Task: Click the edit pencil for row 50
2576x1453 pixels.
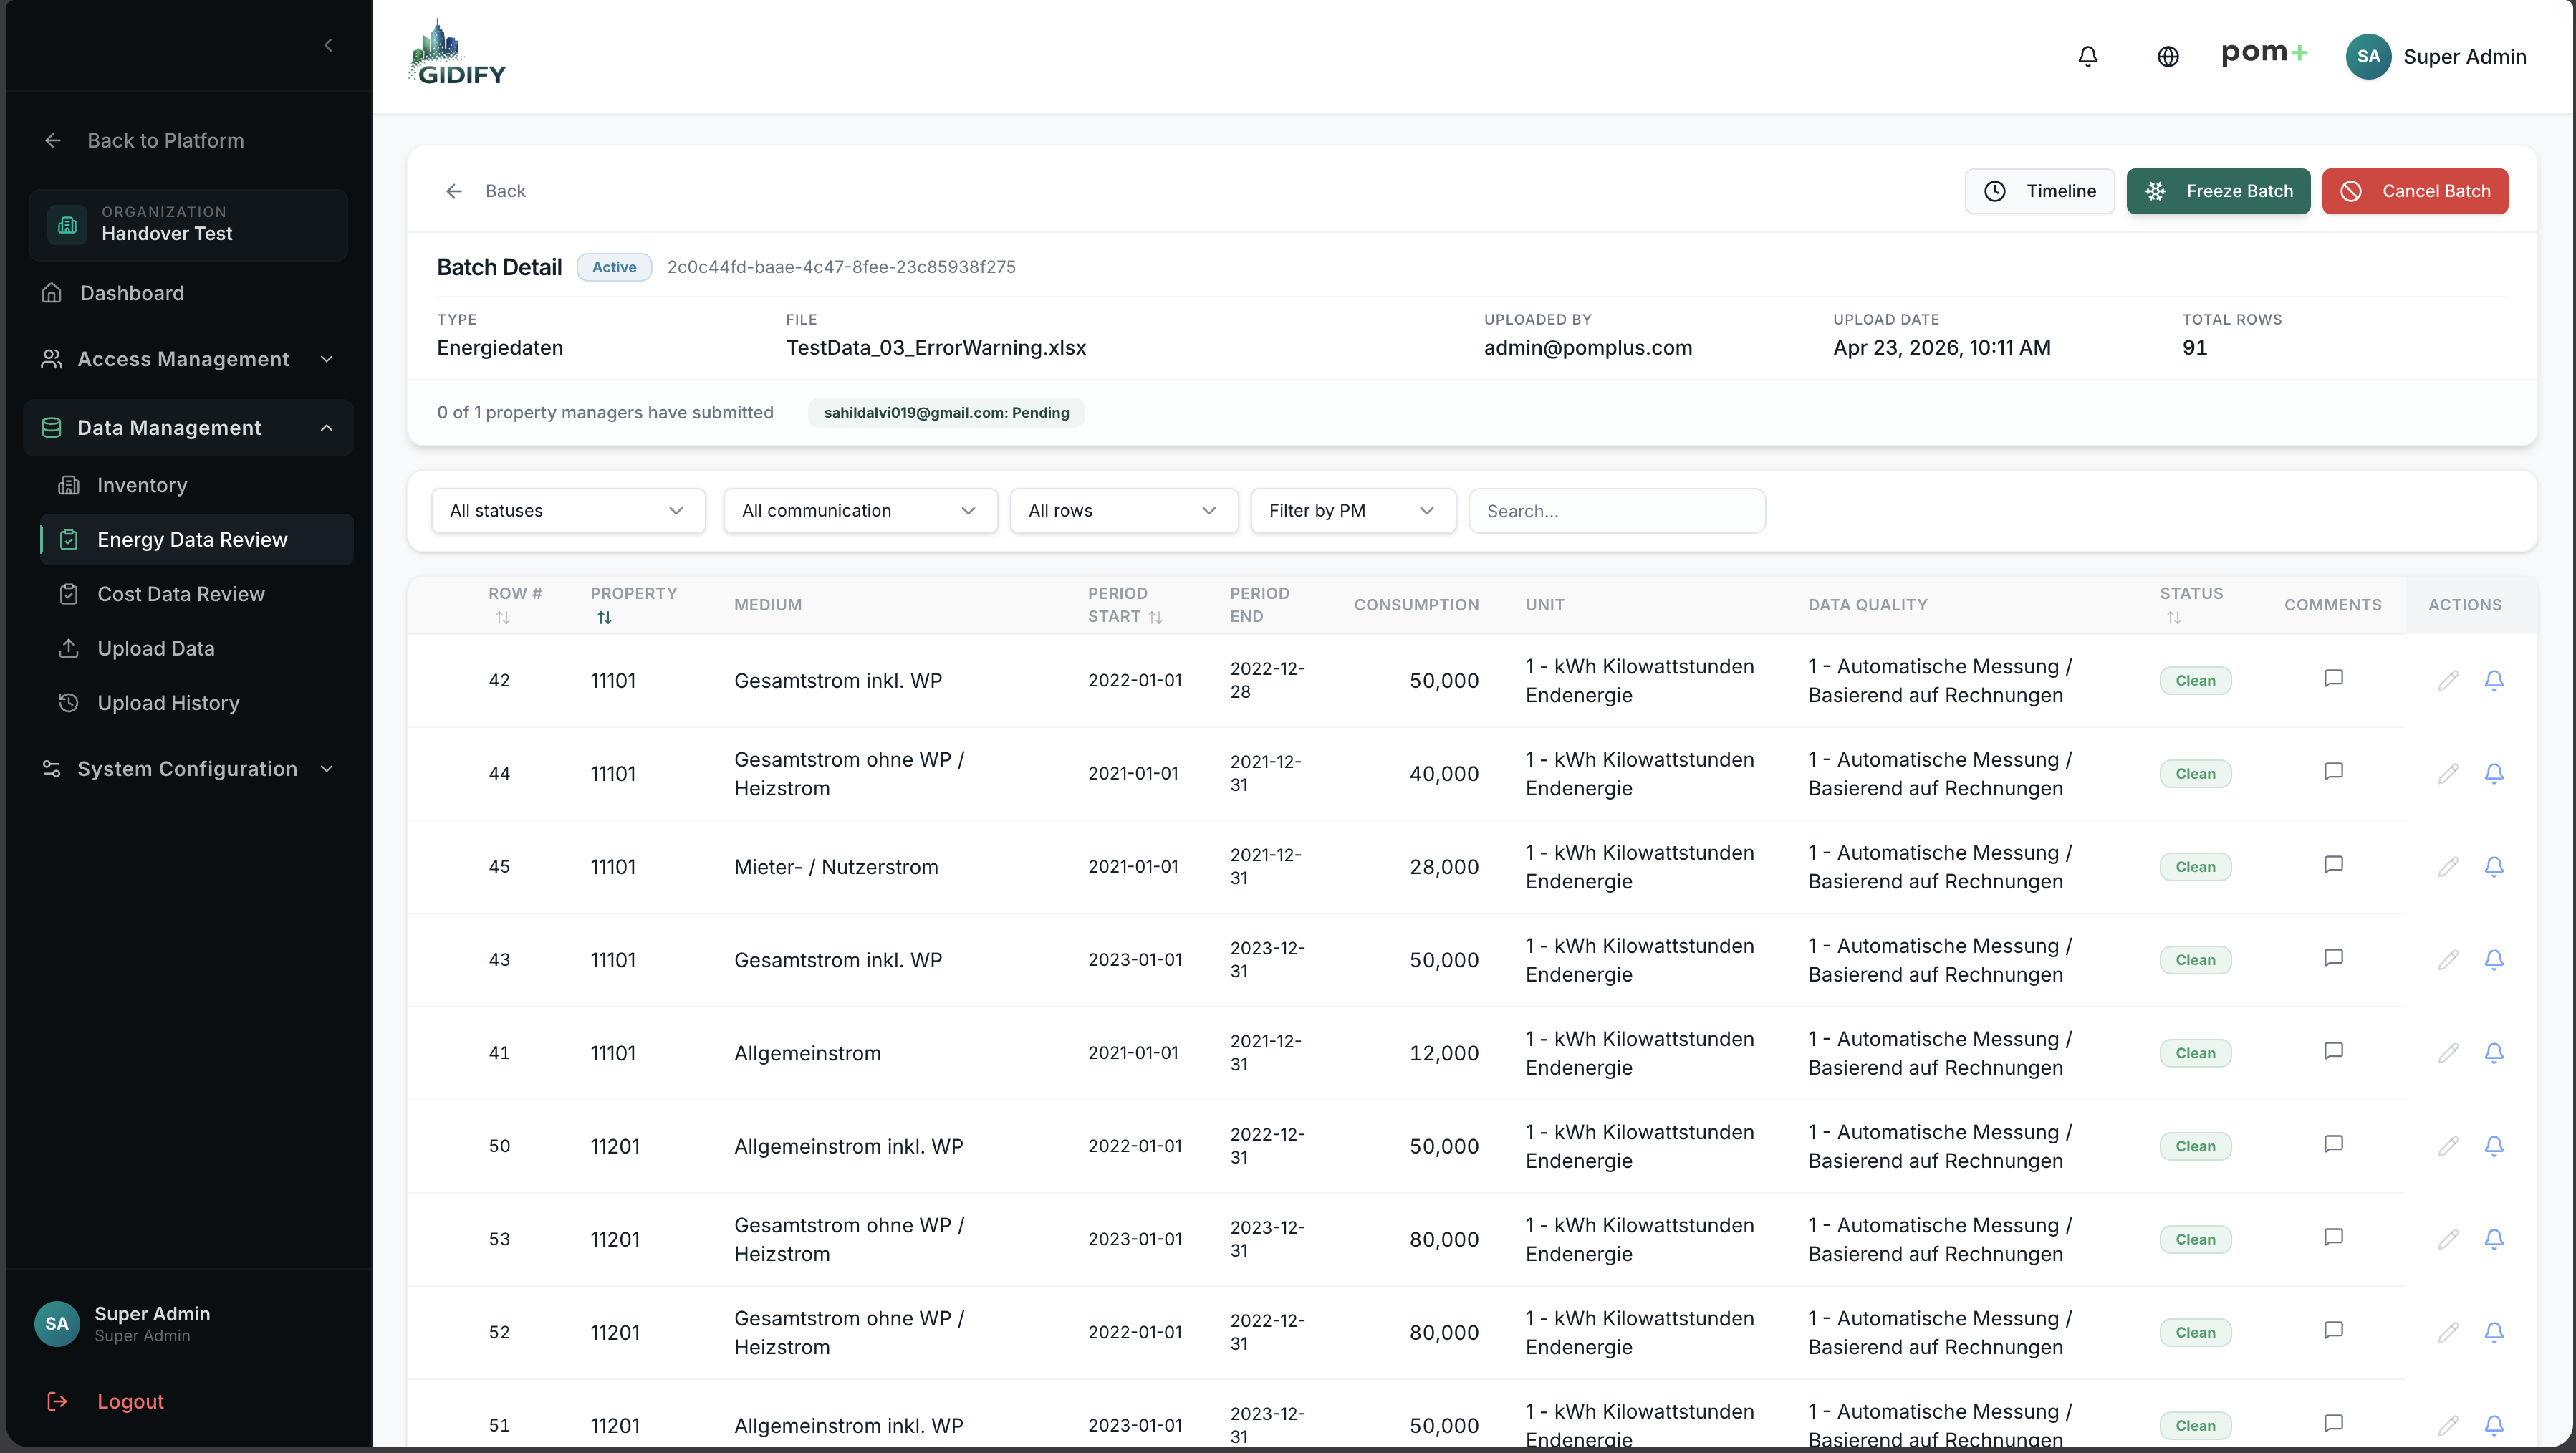Action: [x=2447, y=1146]
